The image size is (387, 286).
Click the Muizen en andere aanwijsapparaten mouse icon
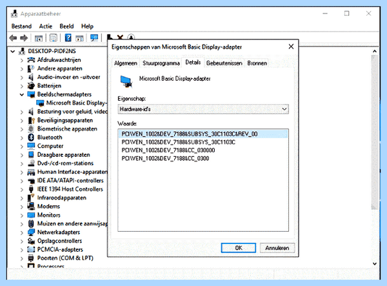(x=31, y=223)
